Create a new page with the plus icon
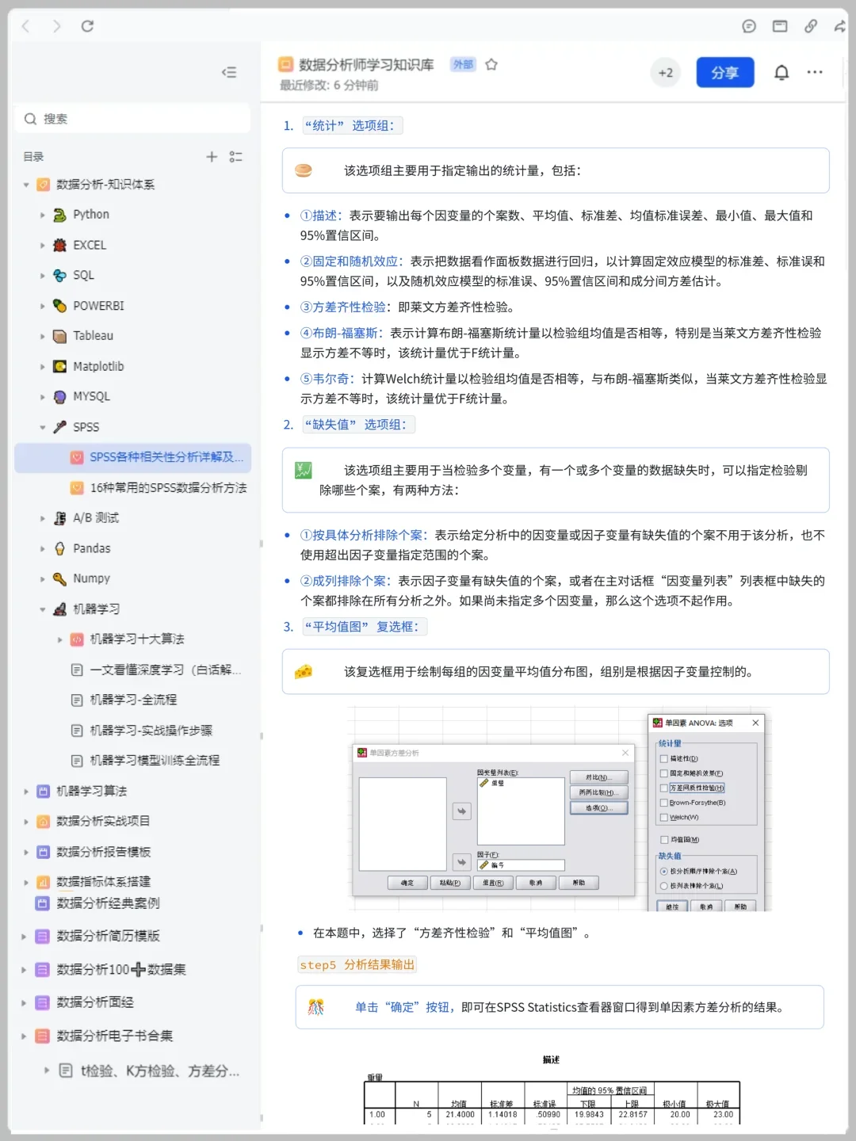The height and width of the screenshot is (1141, 856). point(212,156)
